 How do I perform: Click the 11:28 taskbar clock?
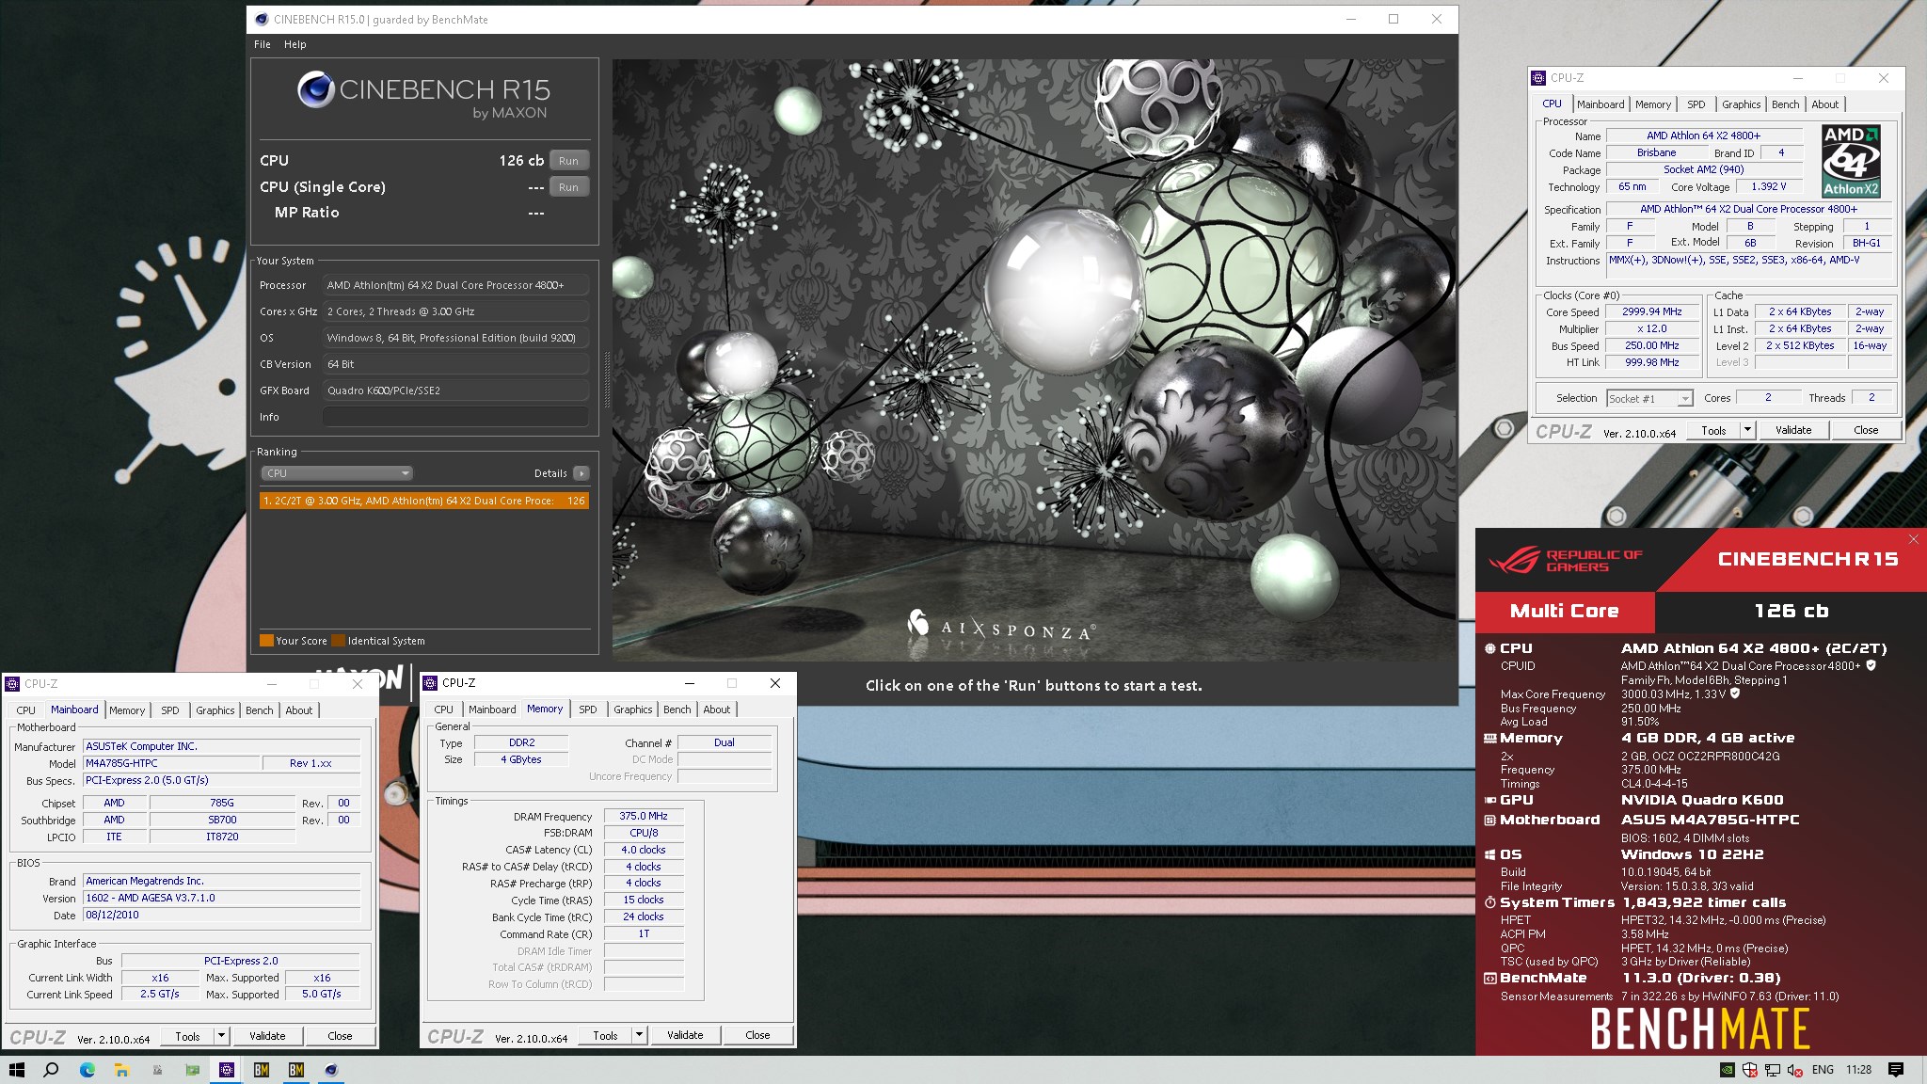pos(1858,1070)
